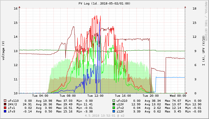Click the ufv110 'Max 37.03' value
209x119 pixels.
(x=64, y=101)
